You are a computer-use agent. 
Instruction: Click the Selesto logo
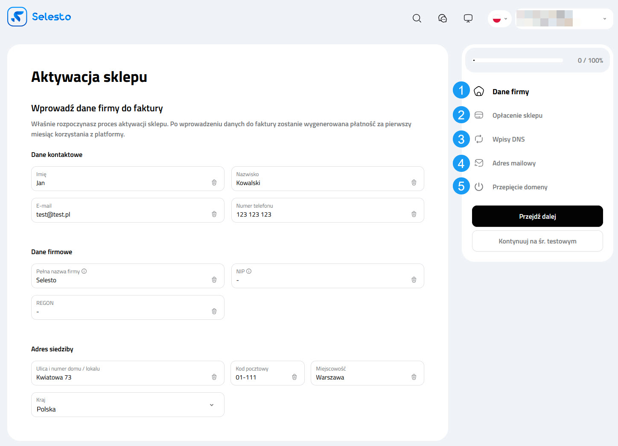pyautogui.click(x=39, y=17)
